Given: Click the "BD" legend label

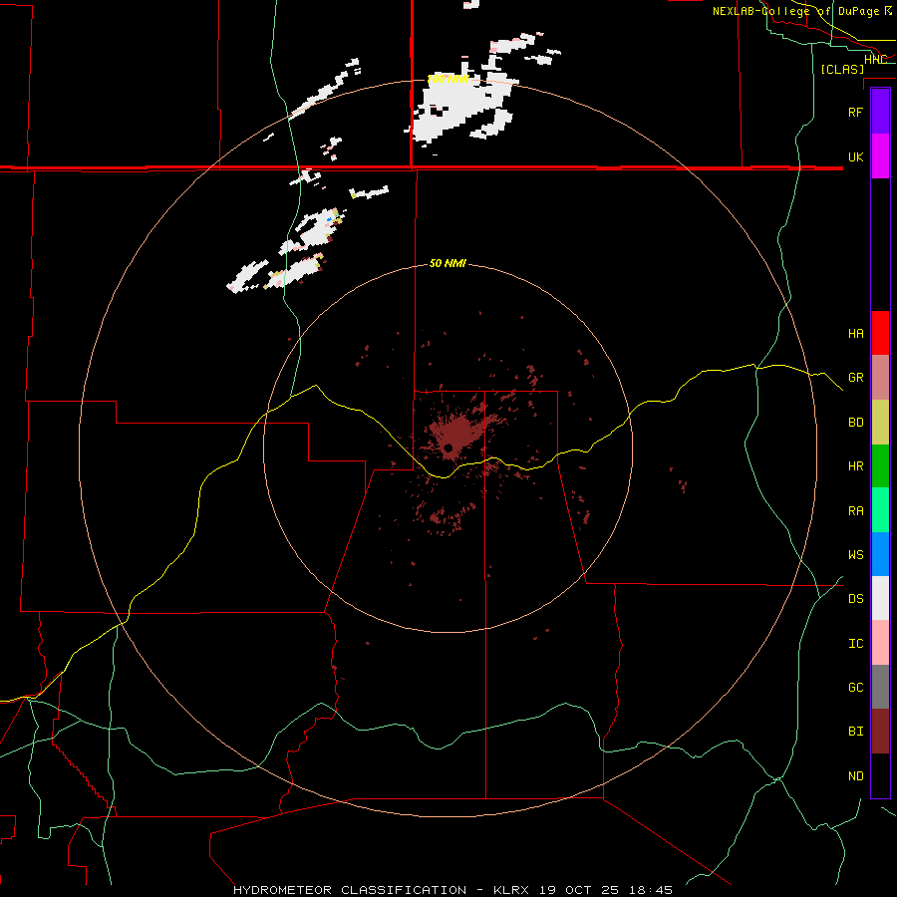Looking at the screenshot, I should pos(855,423).
